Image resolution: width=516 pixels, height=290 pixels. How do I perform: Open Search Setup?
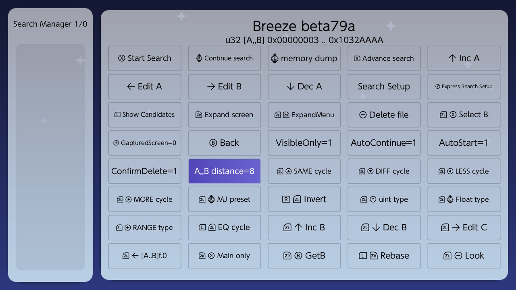pos(384,87)
